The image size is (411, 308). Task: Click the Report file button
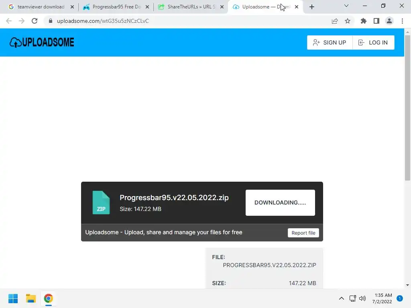pyautogui.click(x=303, y=233)
